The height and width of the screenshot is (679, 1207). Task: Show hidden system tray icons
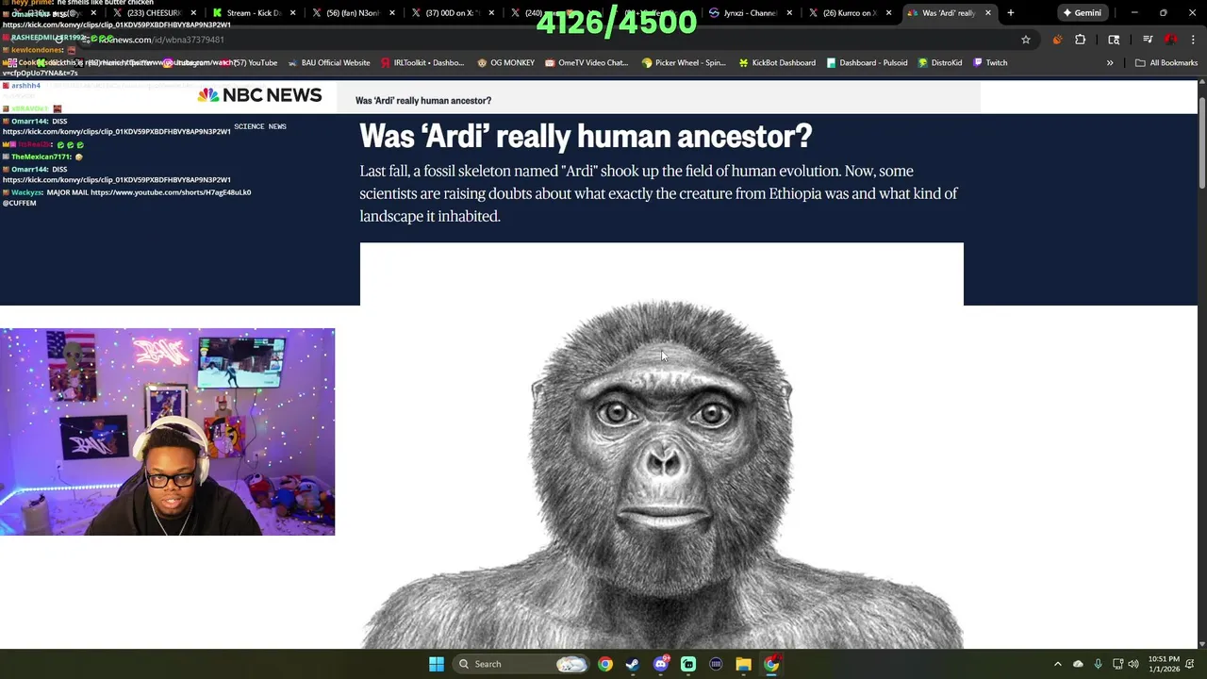click(1057, 664)
